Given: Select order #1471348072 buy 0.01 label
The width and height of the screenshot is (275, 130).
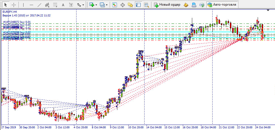Looking at the screenshot, I should [17, 22].
